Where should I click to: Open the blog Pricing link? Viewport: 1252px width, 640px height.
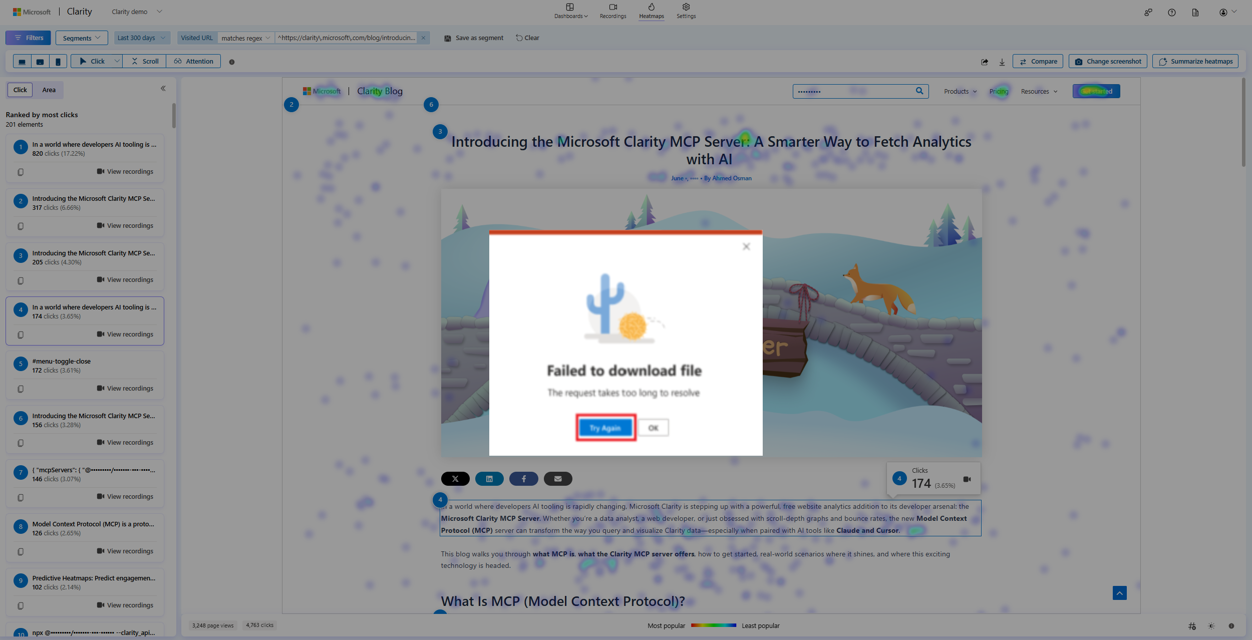pyautogui.click(x=999, y=92)
